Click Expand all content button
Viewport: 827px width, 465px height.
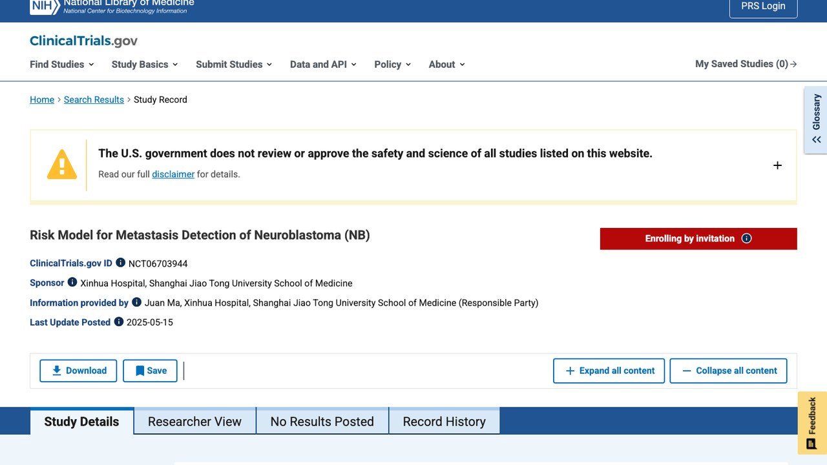[x=609, y=371]
